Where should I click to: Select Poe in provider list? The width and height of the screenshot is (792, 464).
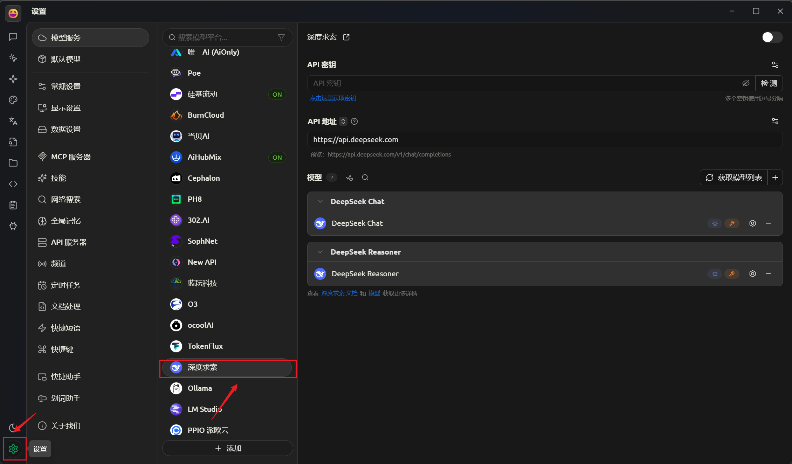[228, 73]
